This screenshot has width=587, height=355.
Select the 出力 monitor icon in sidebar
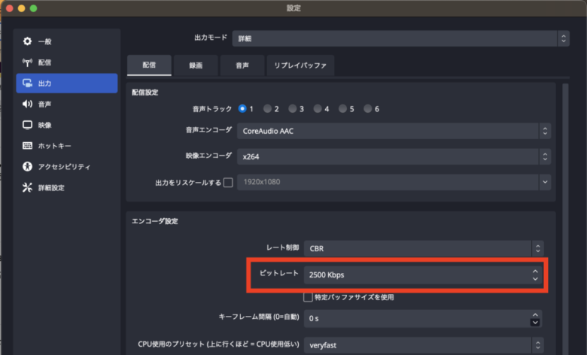point(28,83)
